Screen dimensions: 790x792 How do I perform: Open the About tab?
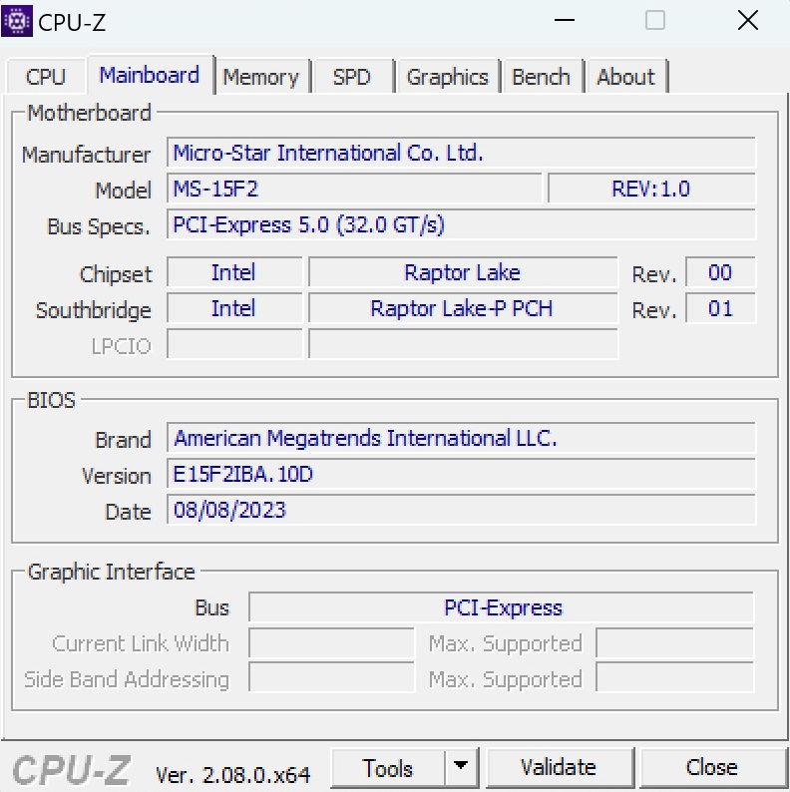pos(625,77)
